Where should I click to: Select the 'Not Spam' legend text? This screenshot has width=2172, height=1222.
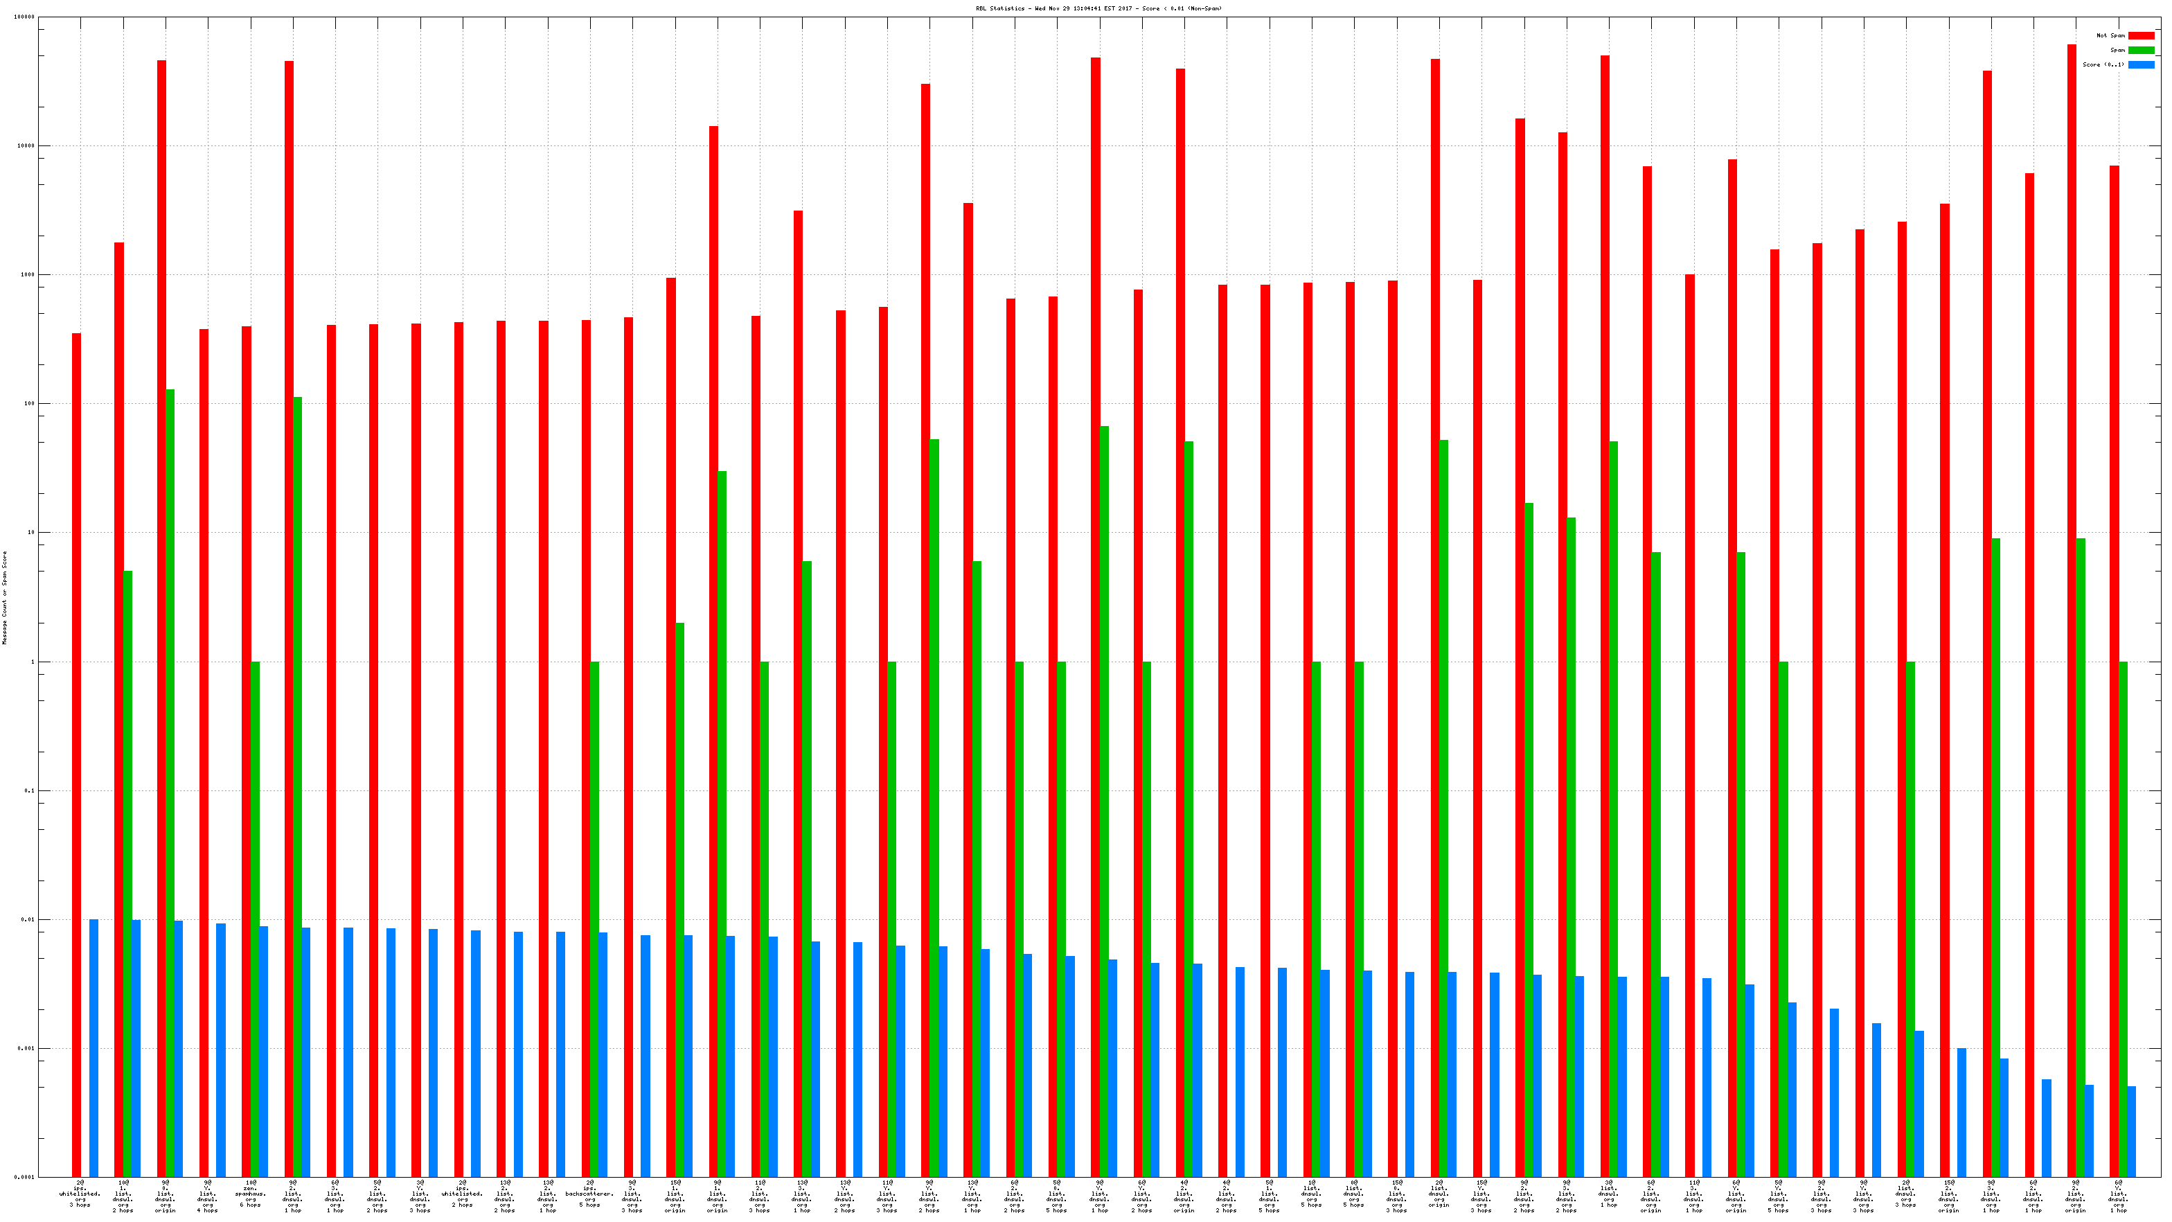point(2110,35)
